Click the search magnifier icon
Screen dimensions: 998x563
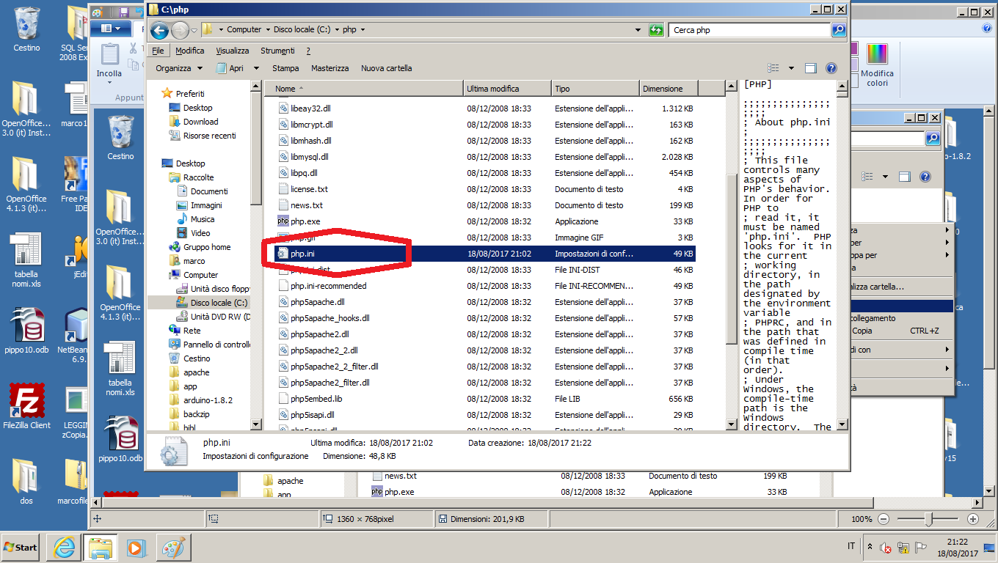click(839, 30)
